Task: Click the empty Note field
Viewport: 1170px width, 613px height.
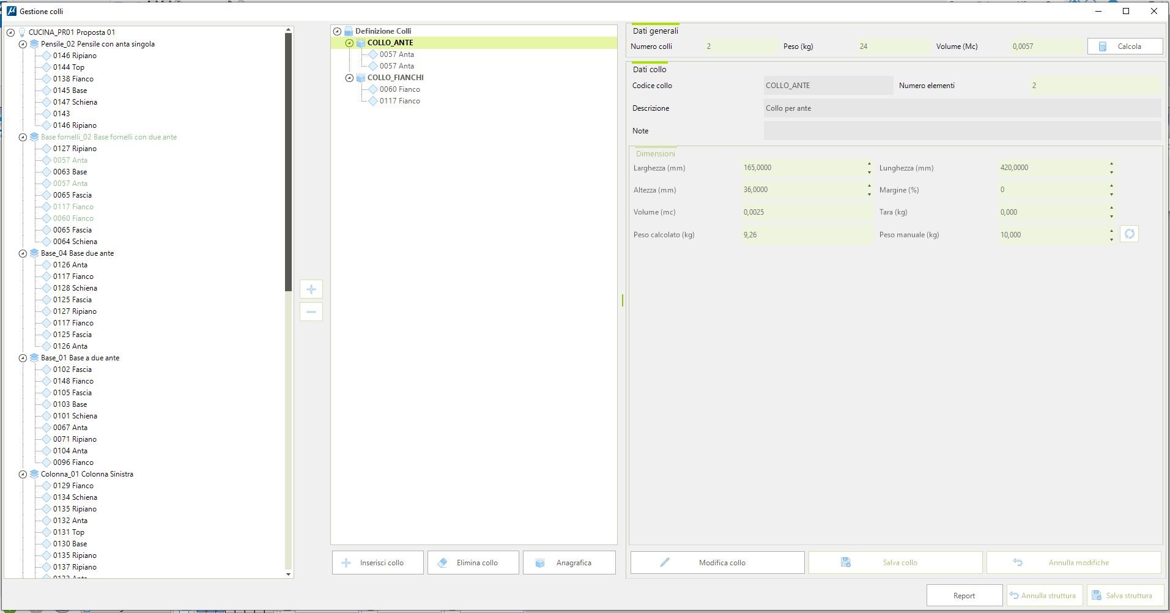Action: click(962, 131)
